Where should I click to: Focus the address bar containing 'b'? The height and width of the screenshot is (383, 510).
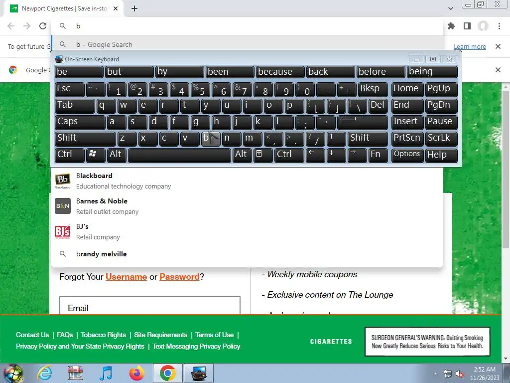click(247, 26)
